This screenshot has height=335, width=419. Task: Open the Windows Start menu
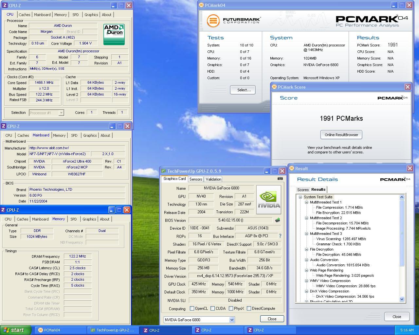(16, 330)
